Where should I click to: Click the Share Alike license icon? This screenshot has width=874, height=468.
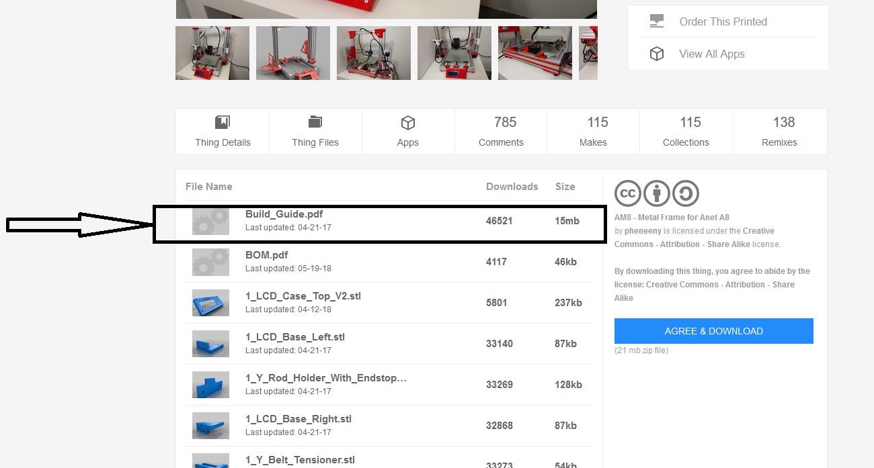tap(685, 193)
